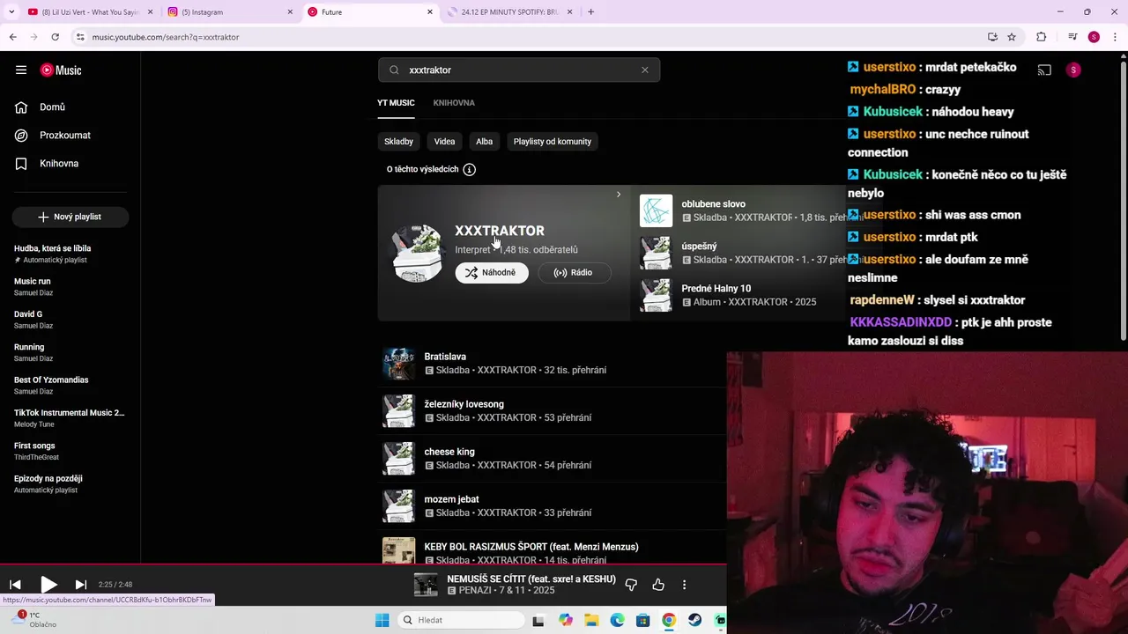Play the song železníky lovesong

[464, 404]
